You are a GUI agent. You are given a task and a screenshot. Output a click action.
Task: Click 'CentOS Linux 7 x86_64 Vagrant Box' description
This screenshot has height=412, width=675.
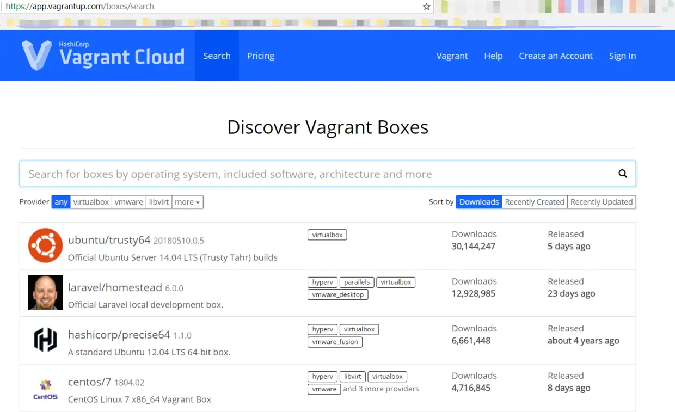139,399
